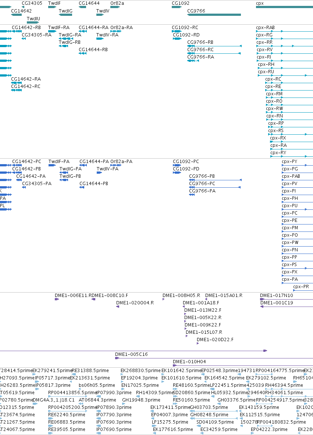Click transcript TwdlV-RA label
The height and width of the screenshot is (435, 313).
(x=107, y=35)
